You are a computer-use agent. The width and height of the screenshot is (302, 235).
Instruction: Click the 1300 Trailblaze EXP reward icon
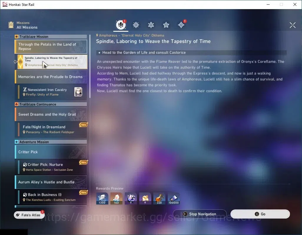click(x=102, y=198)
